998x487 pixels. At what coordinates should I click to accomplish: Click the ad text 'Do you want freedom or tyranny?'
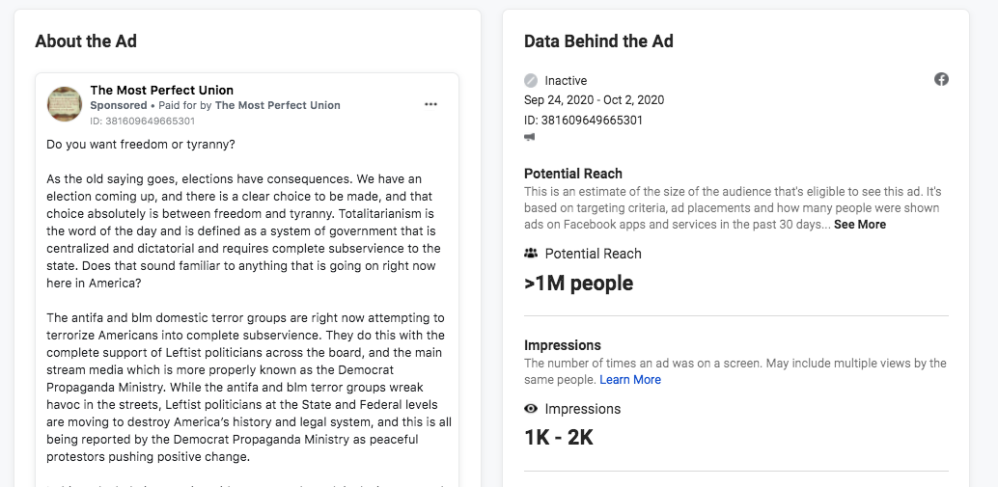(141, 145)
